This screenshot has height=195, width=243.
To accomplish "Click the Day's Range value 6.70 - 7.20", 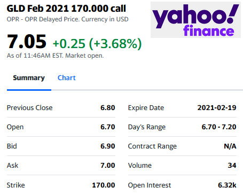I will coord(219,127).
